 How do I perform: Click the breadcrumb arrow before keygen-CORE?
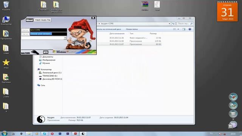(99, 23)
